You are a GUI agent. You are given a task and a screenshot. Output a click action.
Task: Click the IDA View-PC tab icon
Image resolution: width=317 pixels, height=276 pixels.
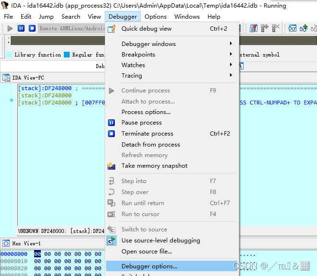coord(6,78)
